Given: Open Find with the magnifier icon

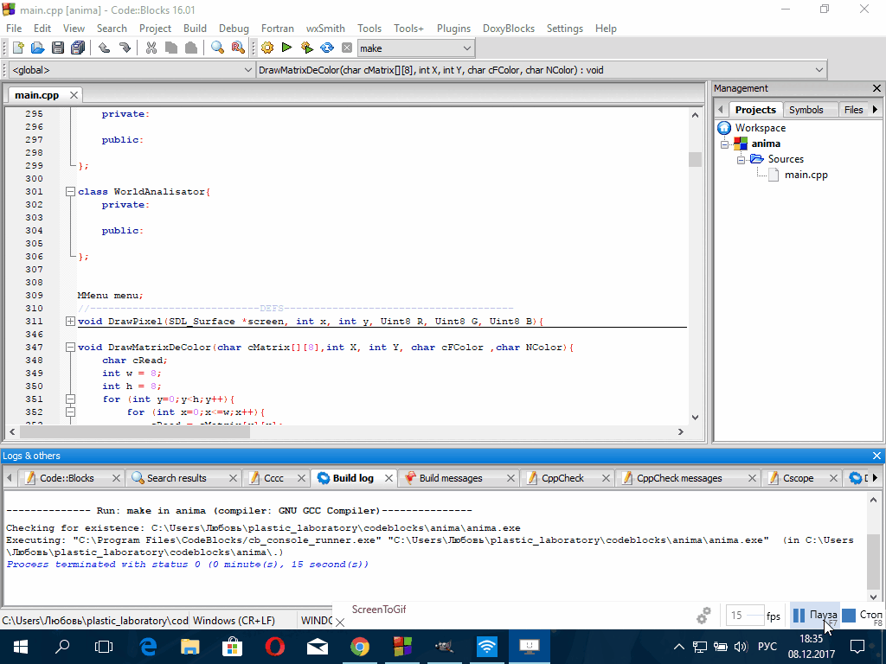Looking at the screenshot, I should pos(217,48).
